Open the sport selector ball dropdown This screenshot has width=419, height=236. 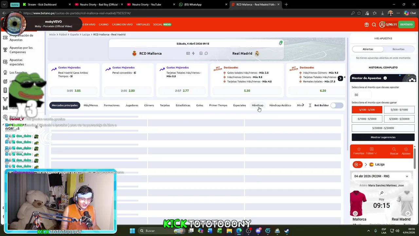[357, 165]
